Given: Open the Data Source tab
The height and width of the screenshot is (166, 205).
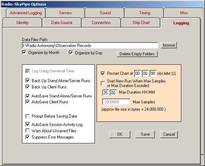Looking at the screenshot, I should (x=62, y=23).
